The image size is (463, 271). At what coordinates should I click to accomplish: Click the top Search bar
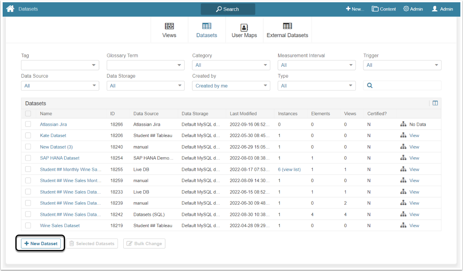click(228, 9)
